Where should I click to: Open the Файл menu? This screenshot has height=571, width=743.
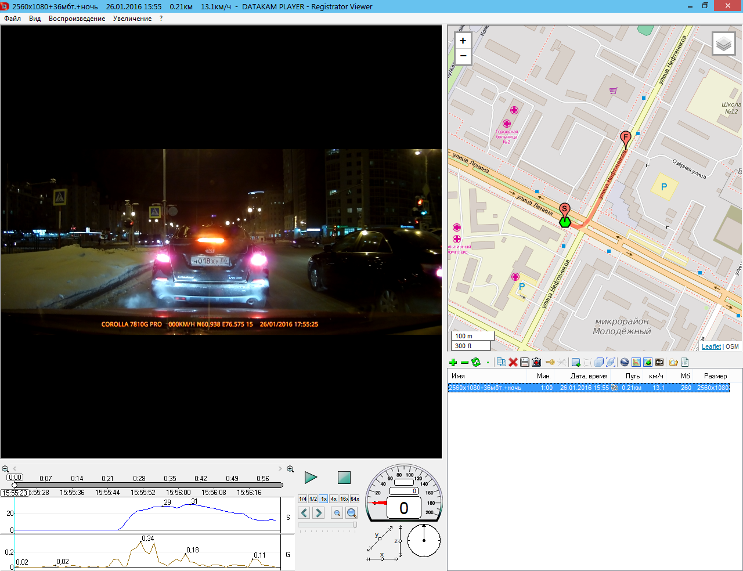pos(12,19)
